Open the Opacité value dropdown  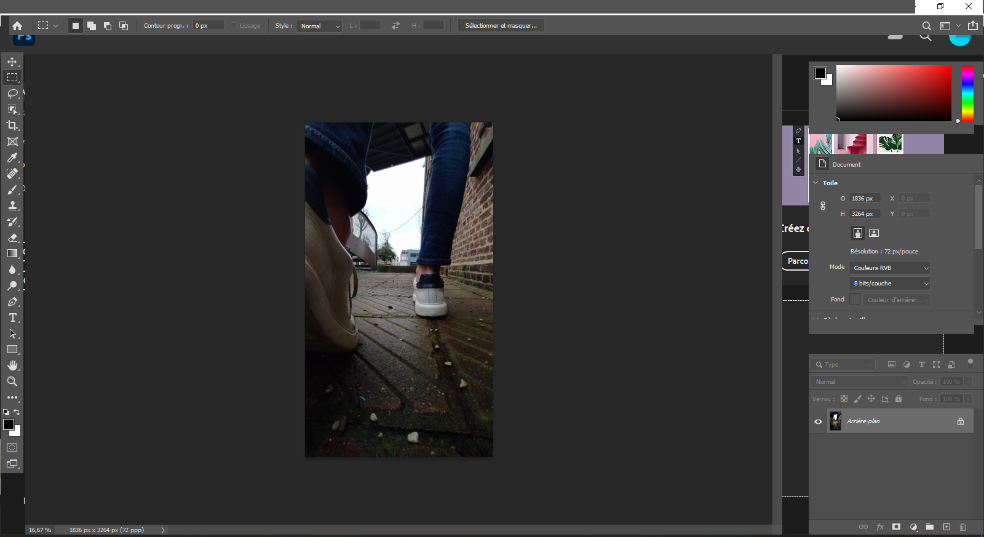click(x=968, y=382)
